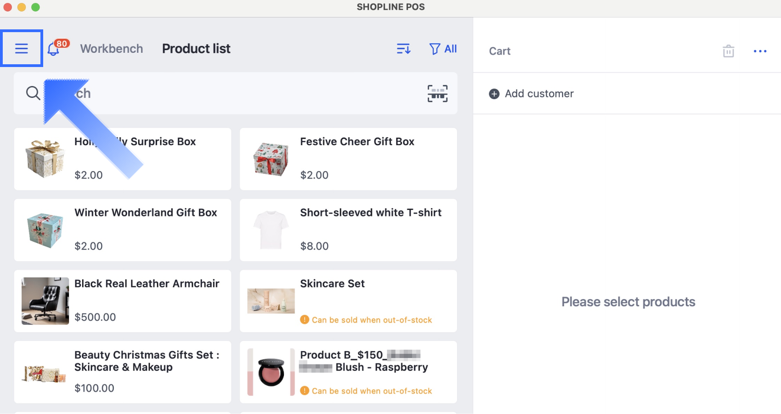781x414 pixels.
Task: Click Short-sleeved white T-shirt thumbnail
Action: (x=271, y=230)
